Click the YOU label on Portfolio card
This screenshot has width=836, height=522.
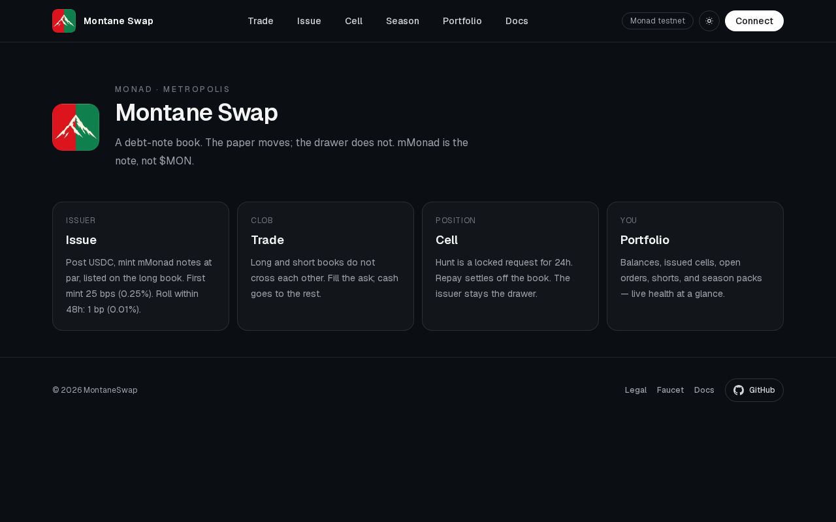(x=628, y=221)
